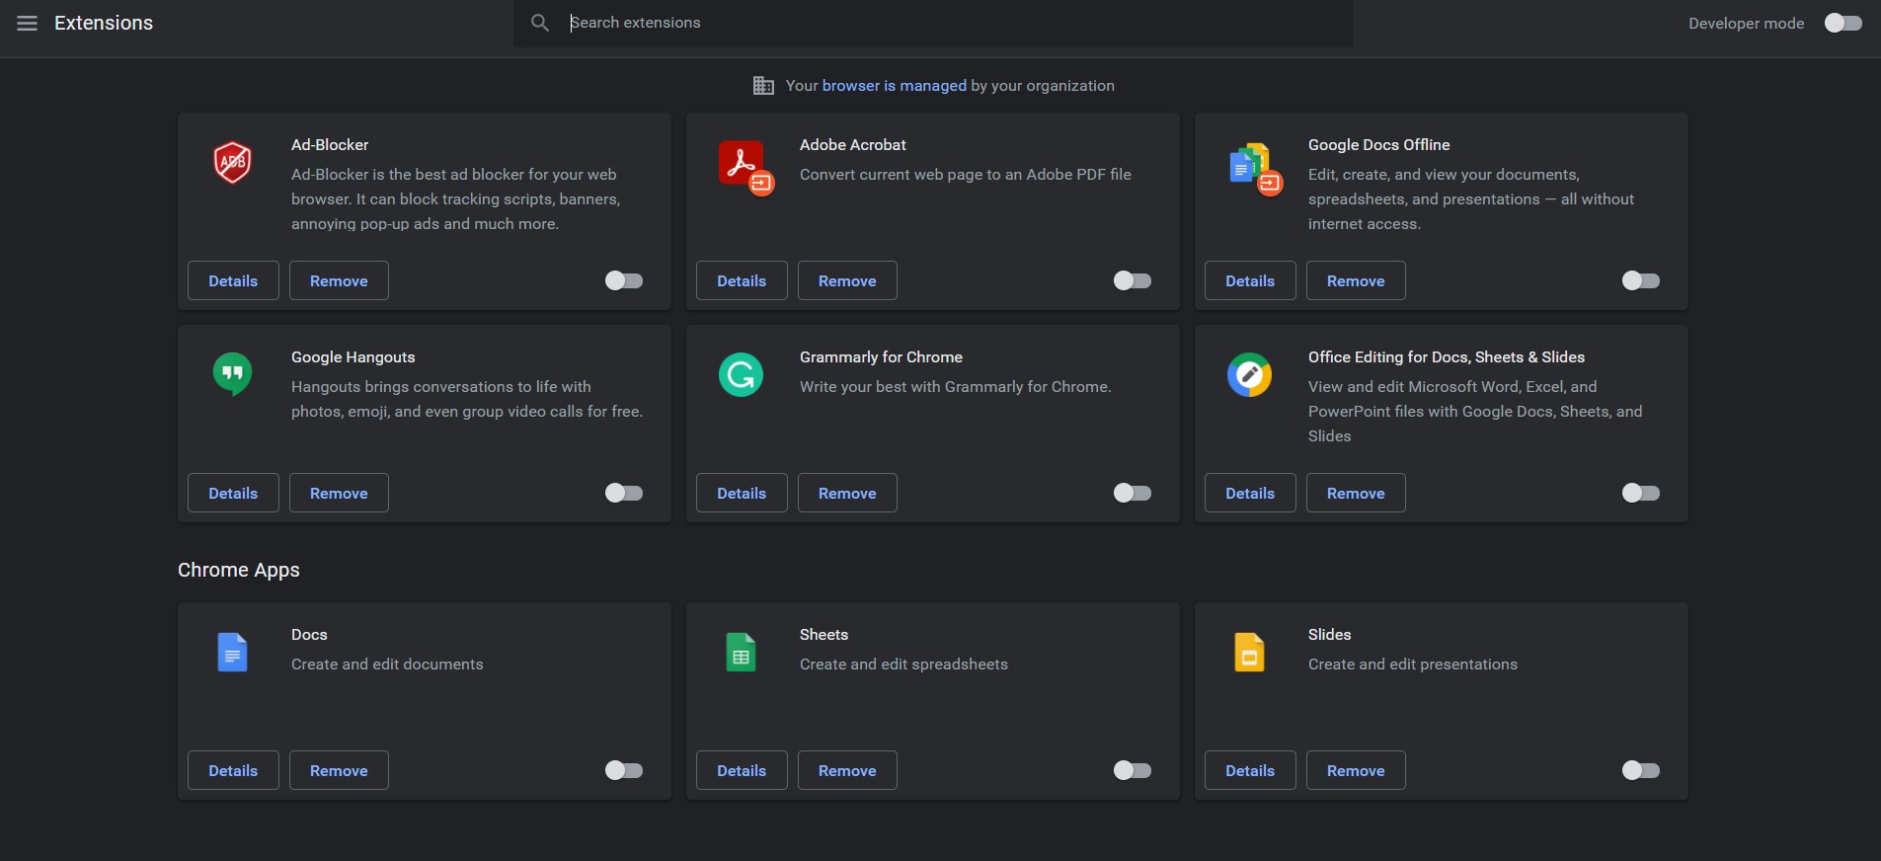Image resolution: width=1881 pixels, height=861 pixels.
Task: Click the Google Hangouts icon
Action: pyautogui.click(x=233, y=375)
